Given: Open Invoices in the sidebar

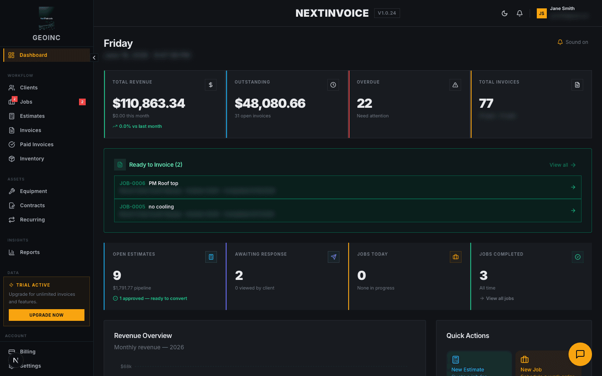Looking at the screenshot, I should coord(46,130).
